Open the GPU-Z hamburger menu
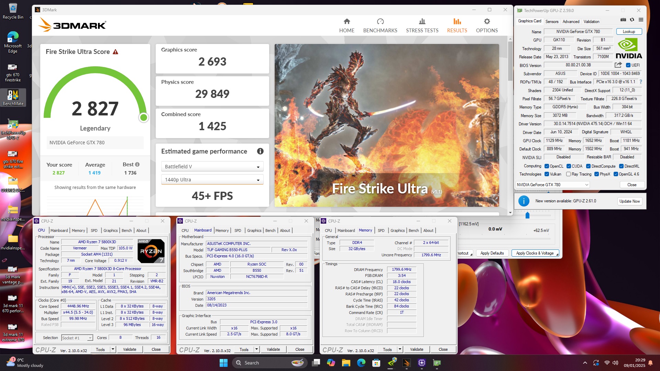Image resolution: width=660 pixels, height=371 pixels. (x=641, y=20)
